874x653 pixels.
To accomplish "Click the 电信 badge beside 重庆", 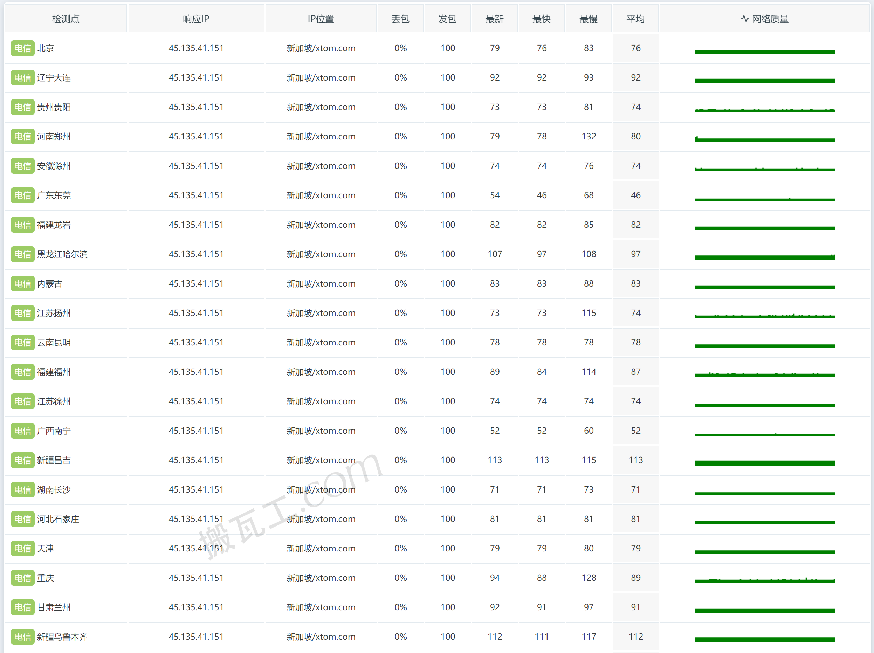I will (22, 578).
